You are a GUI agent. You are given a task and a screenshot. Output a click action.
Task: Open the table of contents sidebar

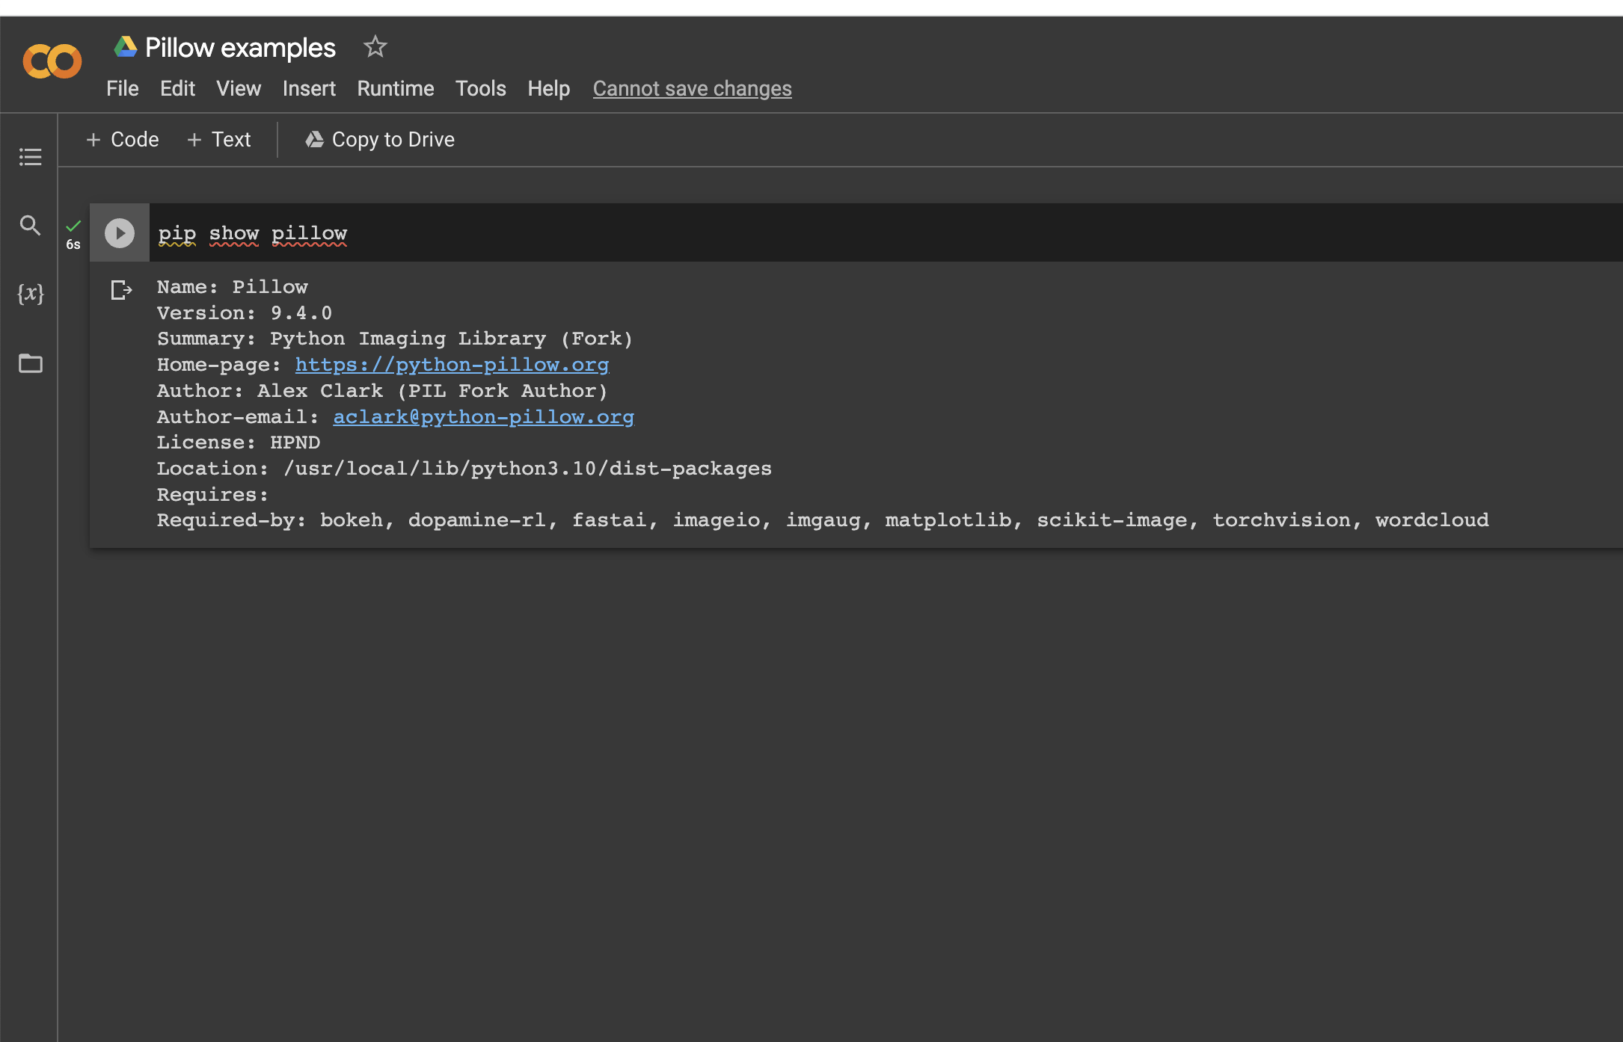(30, 157)
